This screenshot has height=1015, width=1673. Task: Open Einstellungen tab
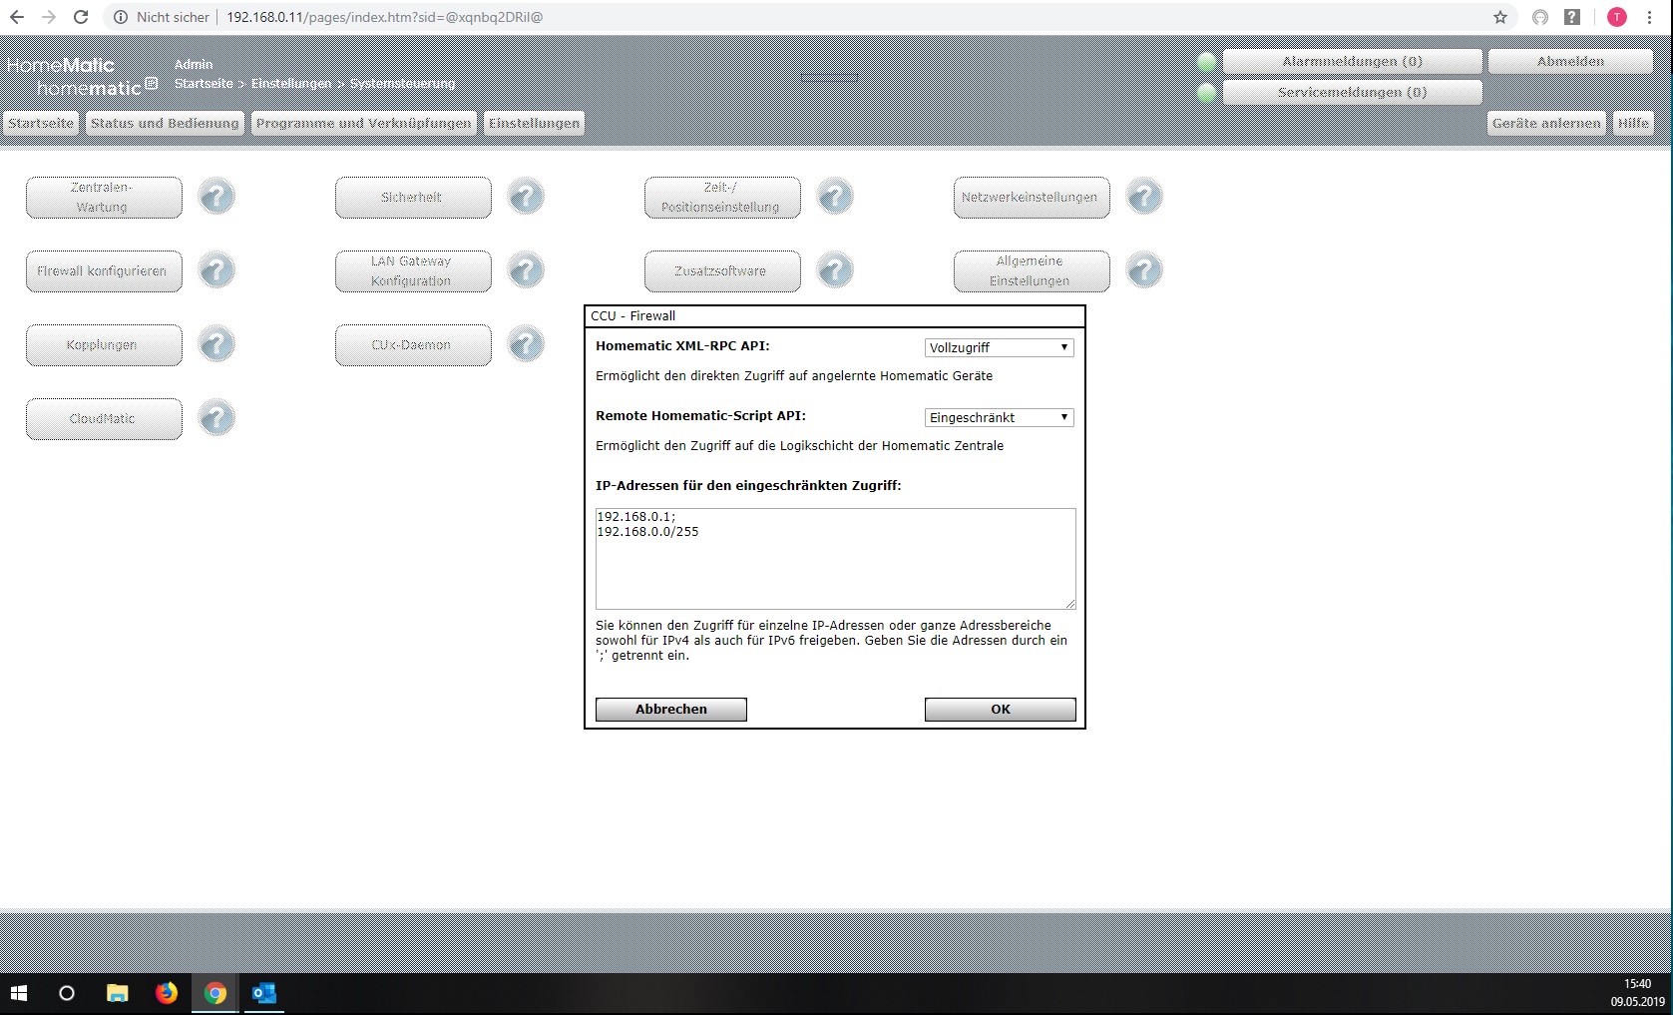coord(534,124)
